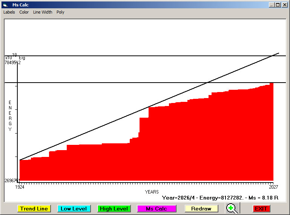Maximize the Ms Calc window
Image resolution: width=290 pixels, height=215 pixels.
pyautogui.click(x=278, y=5)
